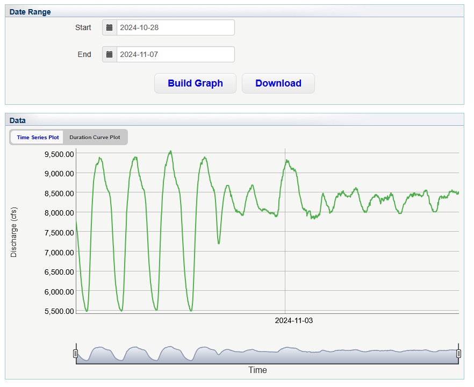Image resolution: width=474 pixels, height=387 pixels.
Task: Switch to the Time Series Plot tab
Action: click(x=38, y=138)
